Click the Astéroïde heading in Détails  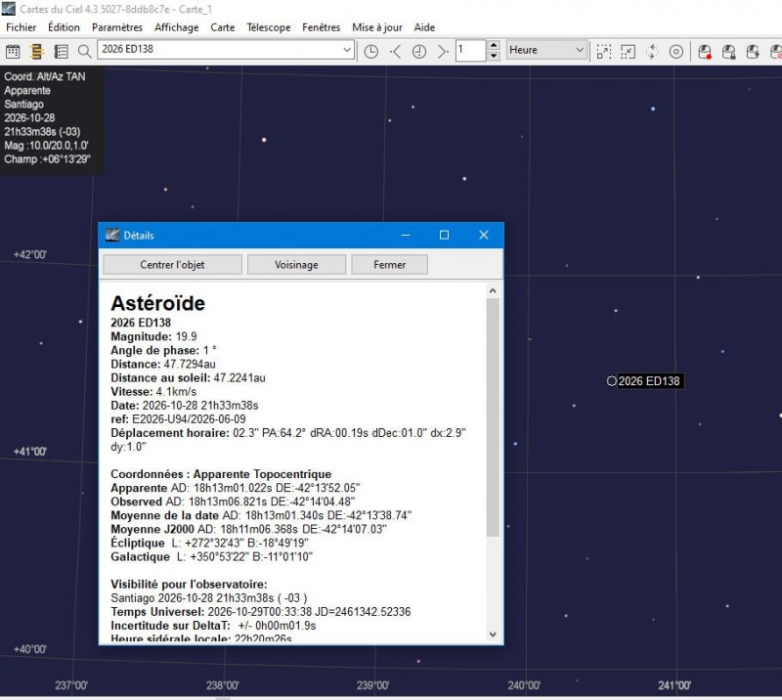pos(158,303)
